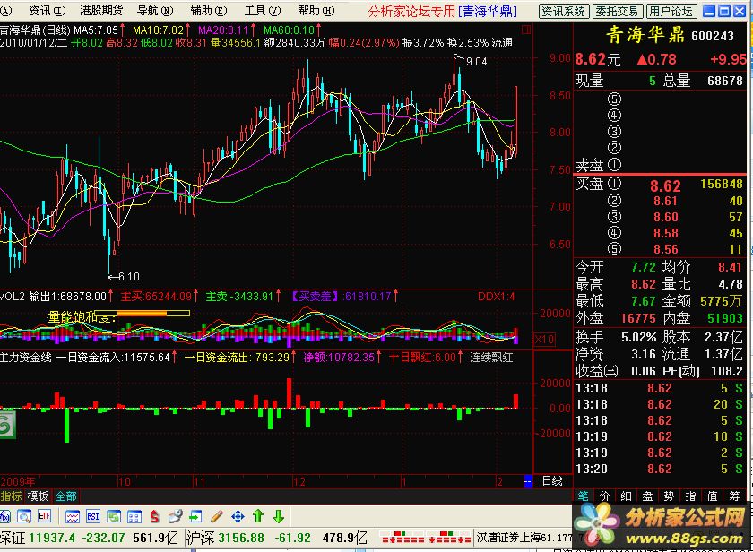Select the RSI indicator icon
The height and width of the screenshot is (552, 753).
(93, 516)
